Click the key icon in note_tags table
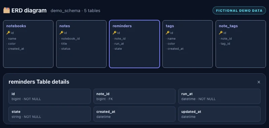 [221, 33]
